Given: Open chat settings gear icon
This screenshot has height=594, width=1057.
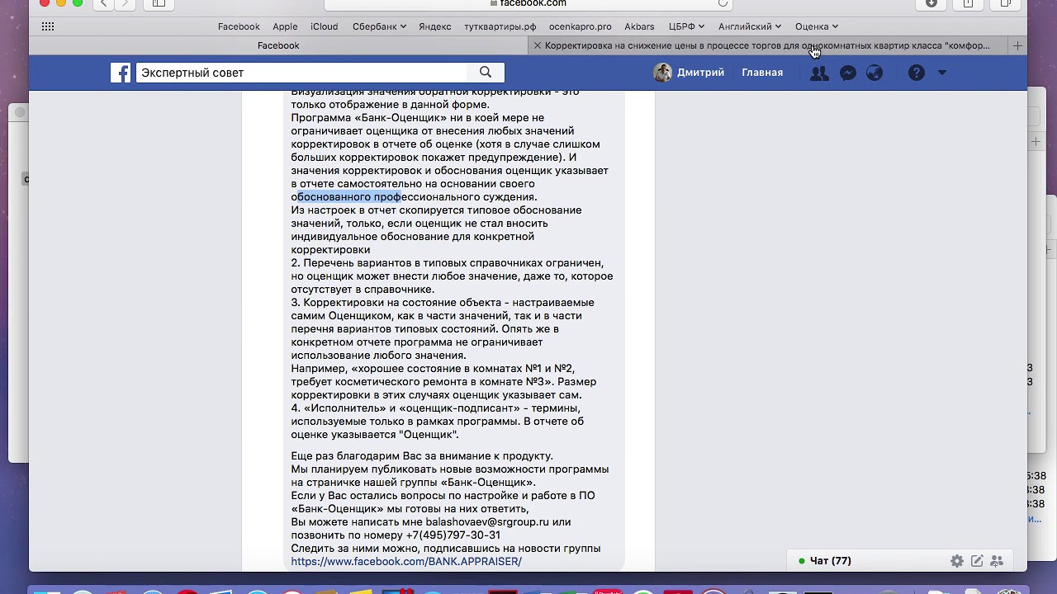Looking at the screenshot, I should coord(957,561).
